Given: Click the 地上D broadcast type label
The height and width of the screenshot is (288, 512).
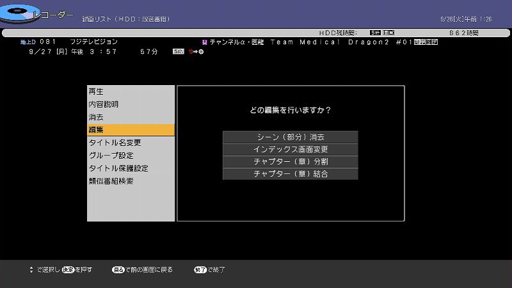Looking at the screenshot, I should tap(28, 42).
